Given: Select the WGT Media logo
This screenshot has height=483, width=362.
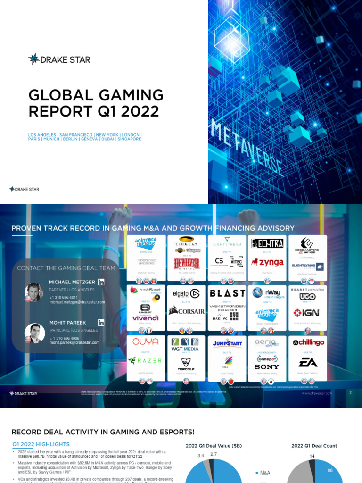Looking at the screenshot, I should 185,345.
